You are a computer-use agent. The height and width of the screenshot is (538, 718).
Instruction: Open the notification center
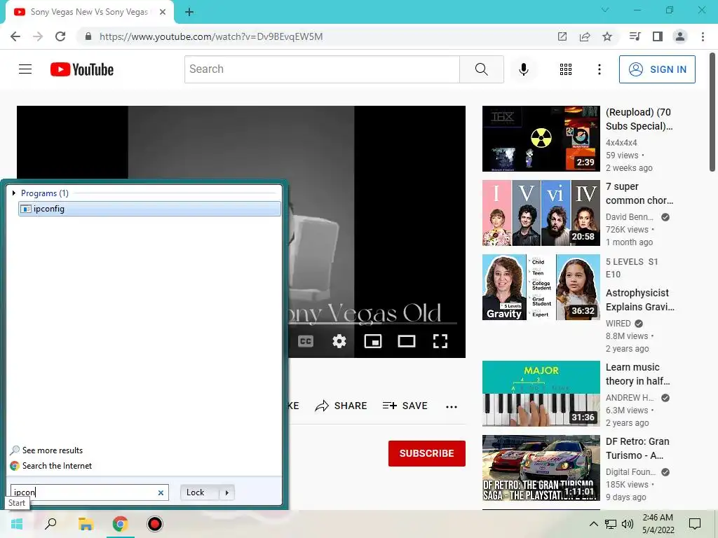695,524
